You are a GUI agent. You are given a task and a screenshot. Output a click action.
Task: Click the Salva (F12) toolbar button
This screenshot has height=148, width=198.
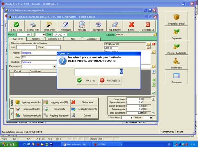16,26
